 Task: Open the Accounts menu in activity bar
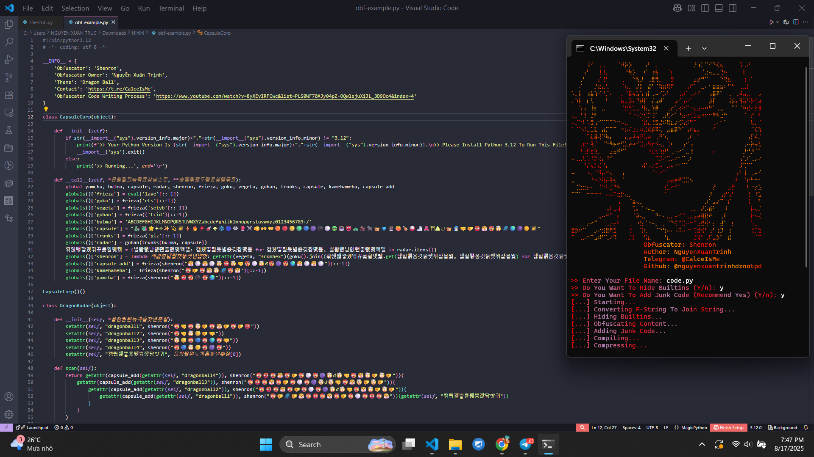click(x=9, y=396)
